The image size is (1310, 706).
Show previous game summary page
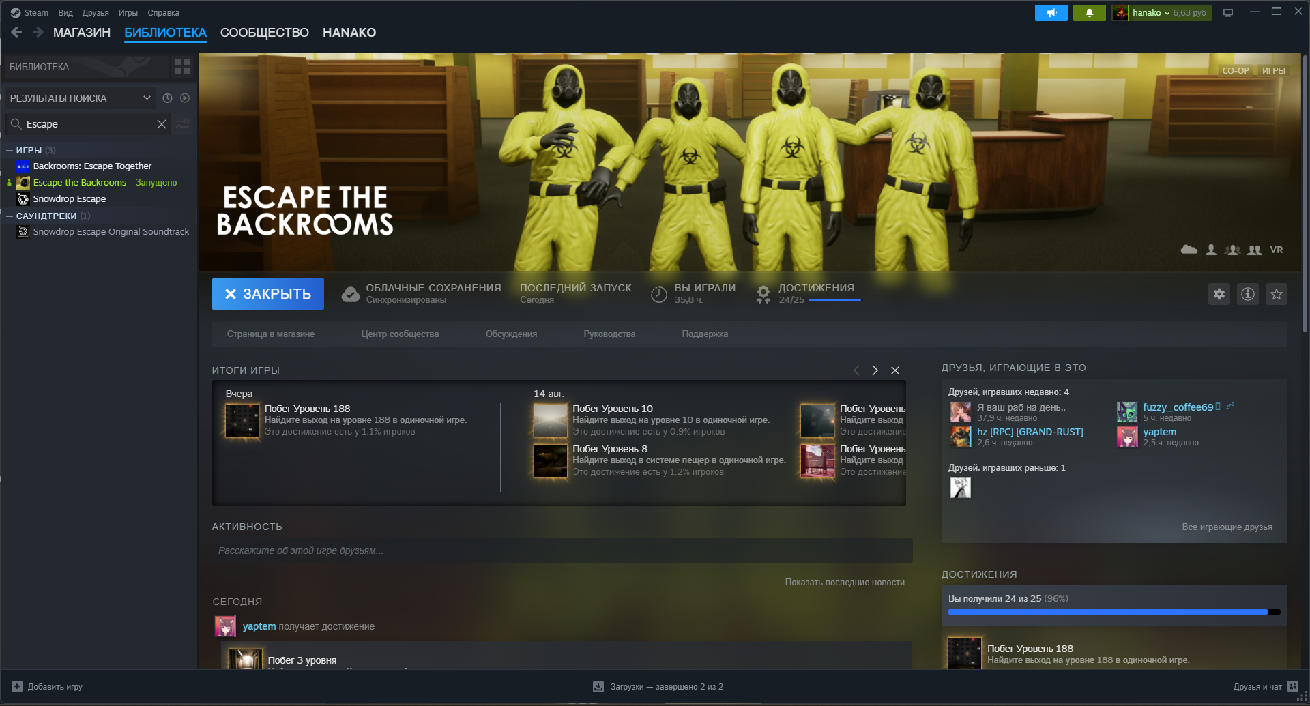(x=856, y=370)
